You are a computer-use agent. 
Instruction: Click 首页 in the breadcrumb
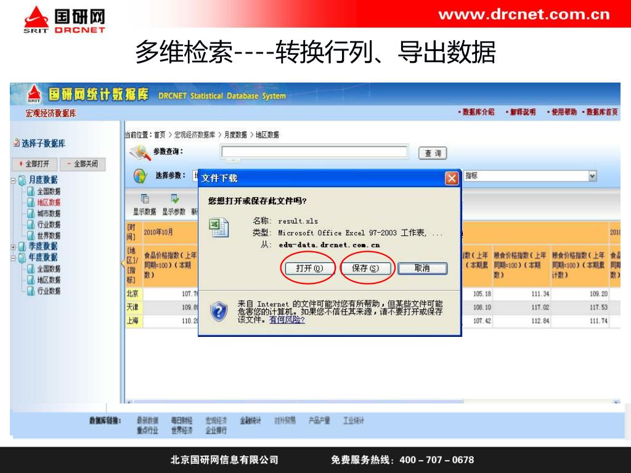tap(160, 135)
